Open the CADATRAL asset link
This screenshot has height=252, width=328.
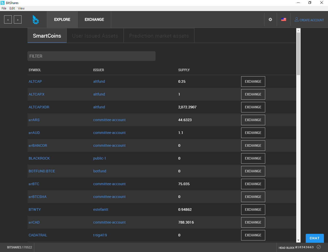pos(38,235)
